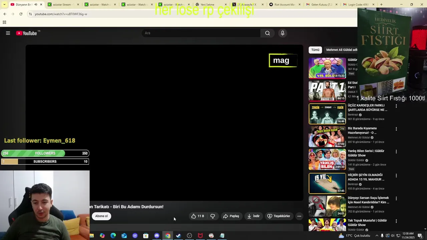
Task: Open File Explorer from taskbar
Action: tap(92, 236)
